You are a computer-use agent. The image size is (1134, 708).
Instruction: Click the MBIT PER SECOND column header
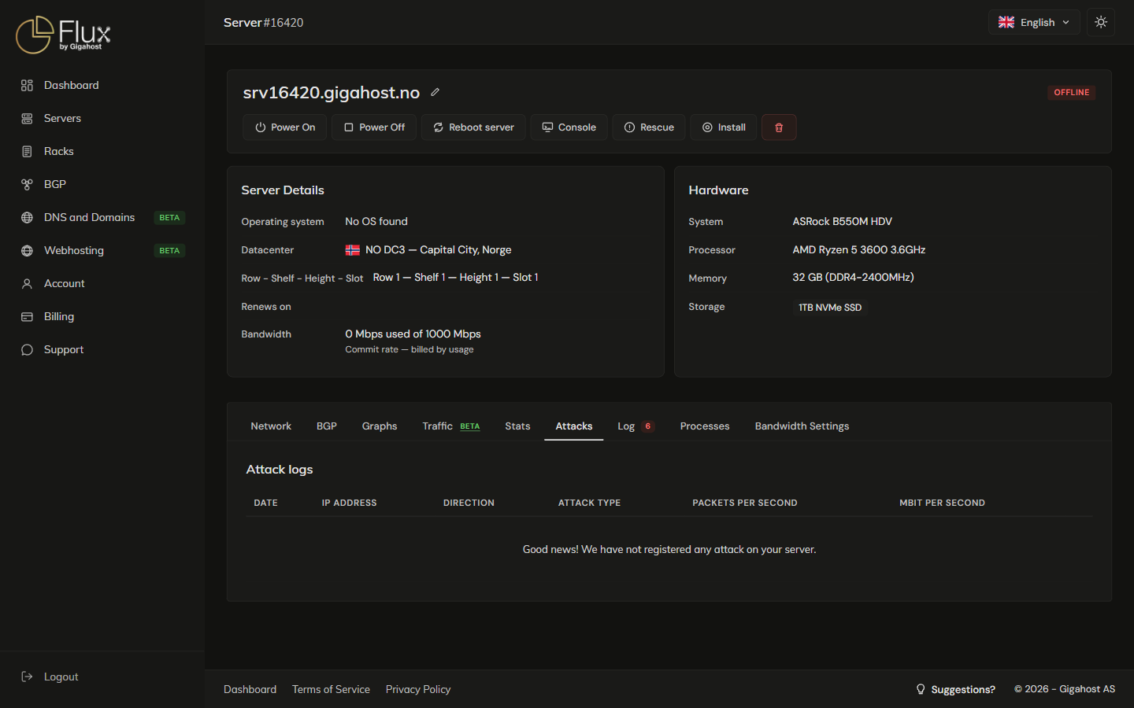pos(942,503)
